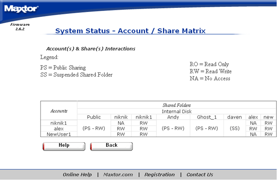Click alex row's RW cell under alex column
This screenshot has width=277, height=180.
tap(253, 129)
